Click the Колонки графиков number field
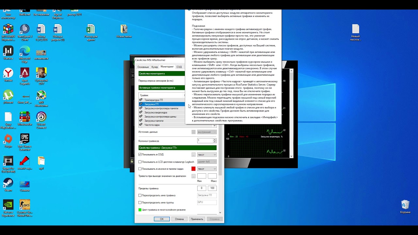418x235 pixels. tap(205, 140)
